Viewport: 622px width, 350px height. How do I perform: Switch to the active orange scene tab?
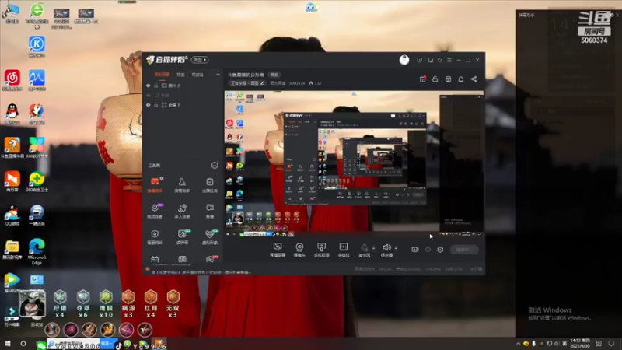(x=162, y=75)
